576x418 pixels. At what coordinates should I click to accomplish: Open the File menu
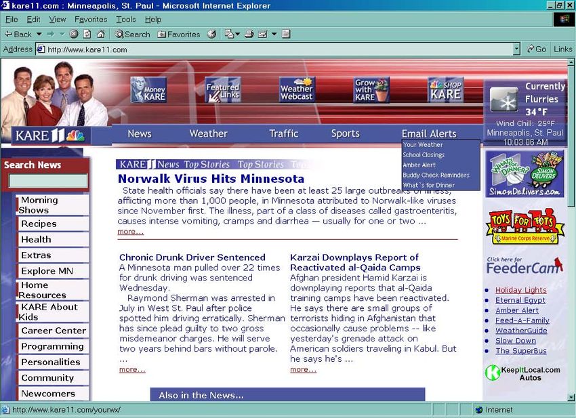click(x=12, y=20)
